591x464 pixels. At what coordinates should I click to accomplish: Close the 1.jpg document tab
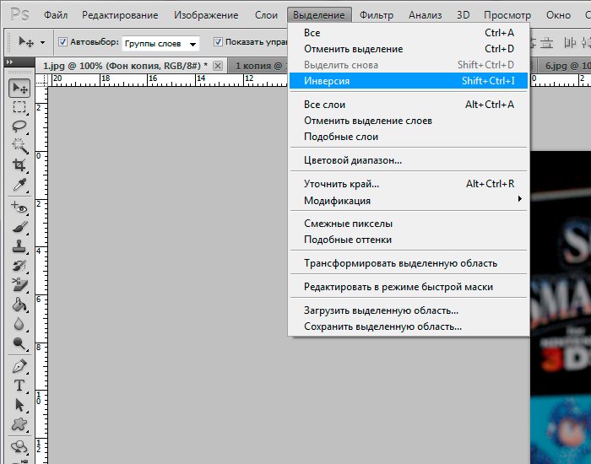[218, 66]
